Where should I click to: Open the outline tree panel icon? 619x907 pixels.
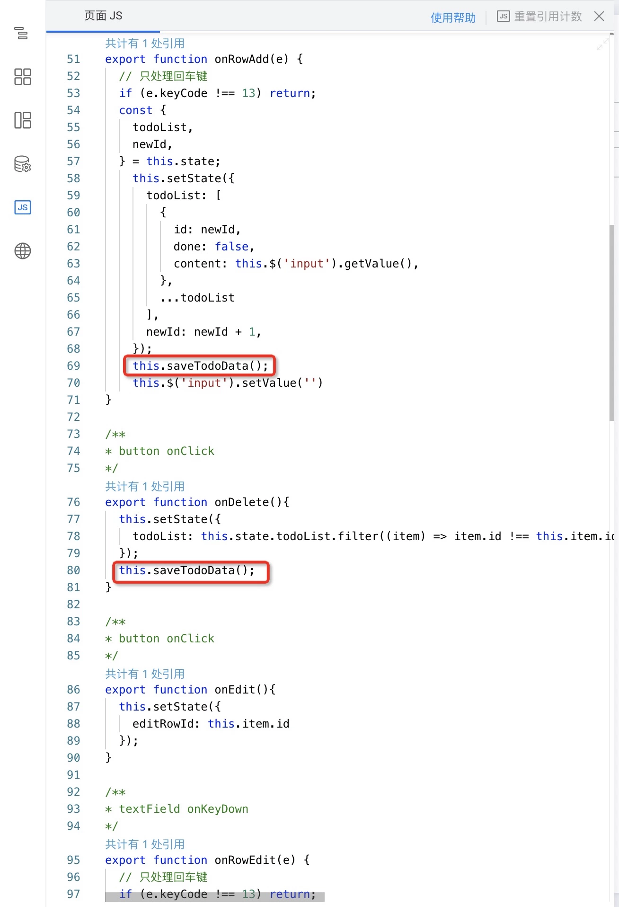click(22, 33)
